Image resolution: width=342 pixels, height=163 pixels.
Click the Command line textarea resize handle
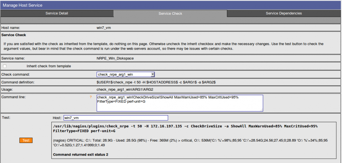click(x=261, y=109)
